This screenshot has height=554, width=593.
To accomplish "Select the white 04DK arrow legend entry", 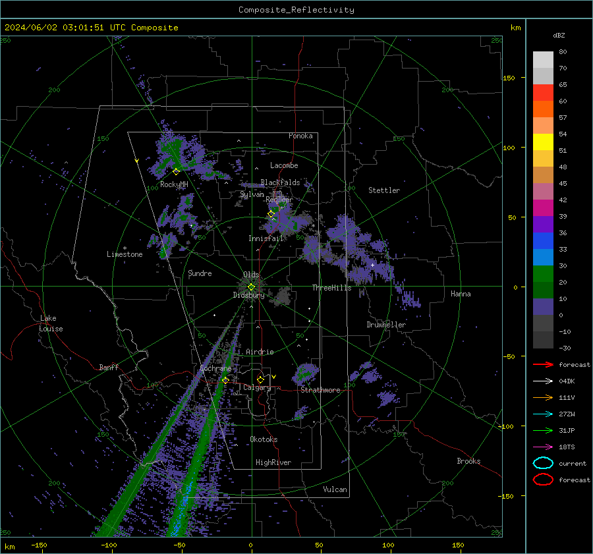I will (x=543, y=381).
